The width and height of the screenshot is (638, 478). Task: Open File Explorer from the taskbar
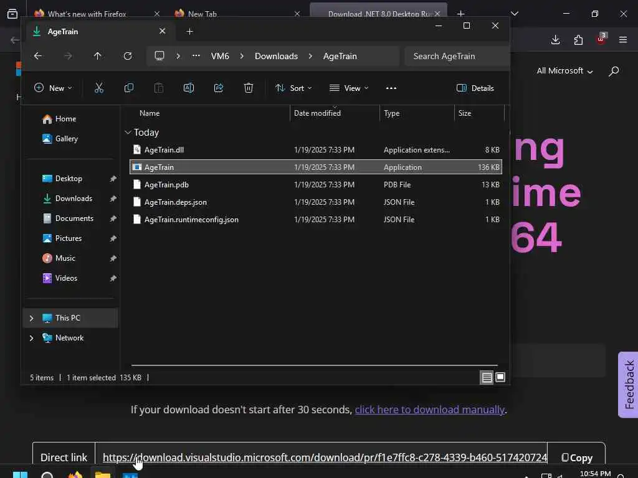pyautogui.click(x=103, y=475)
